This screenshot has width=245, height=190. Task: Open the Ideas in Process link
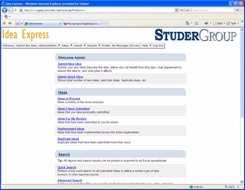pyautogui.click(x=69, y=99)
